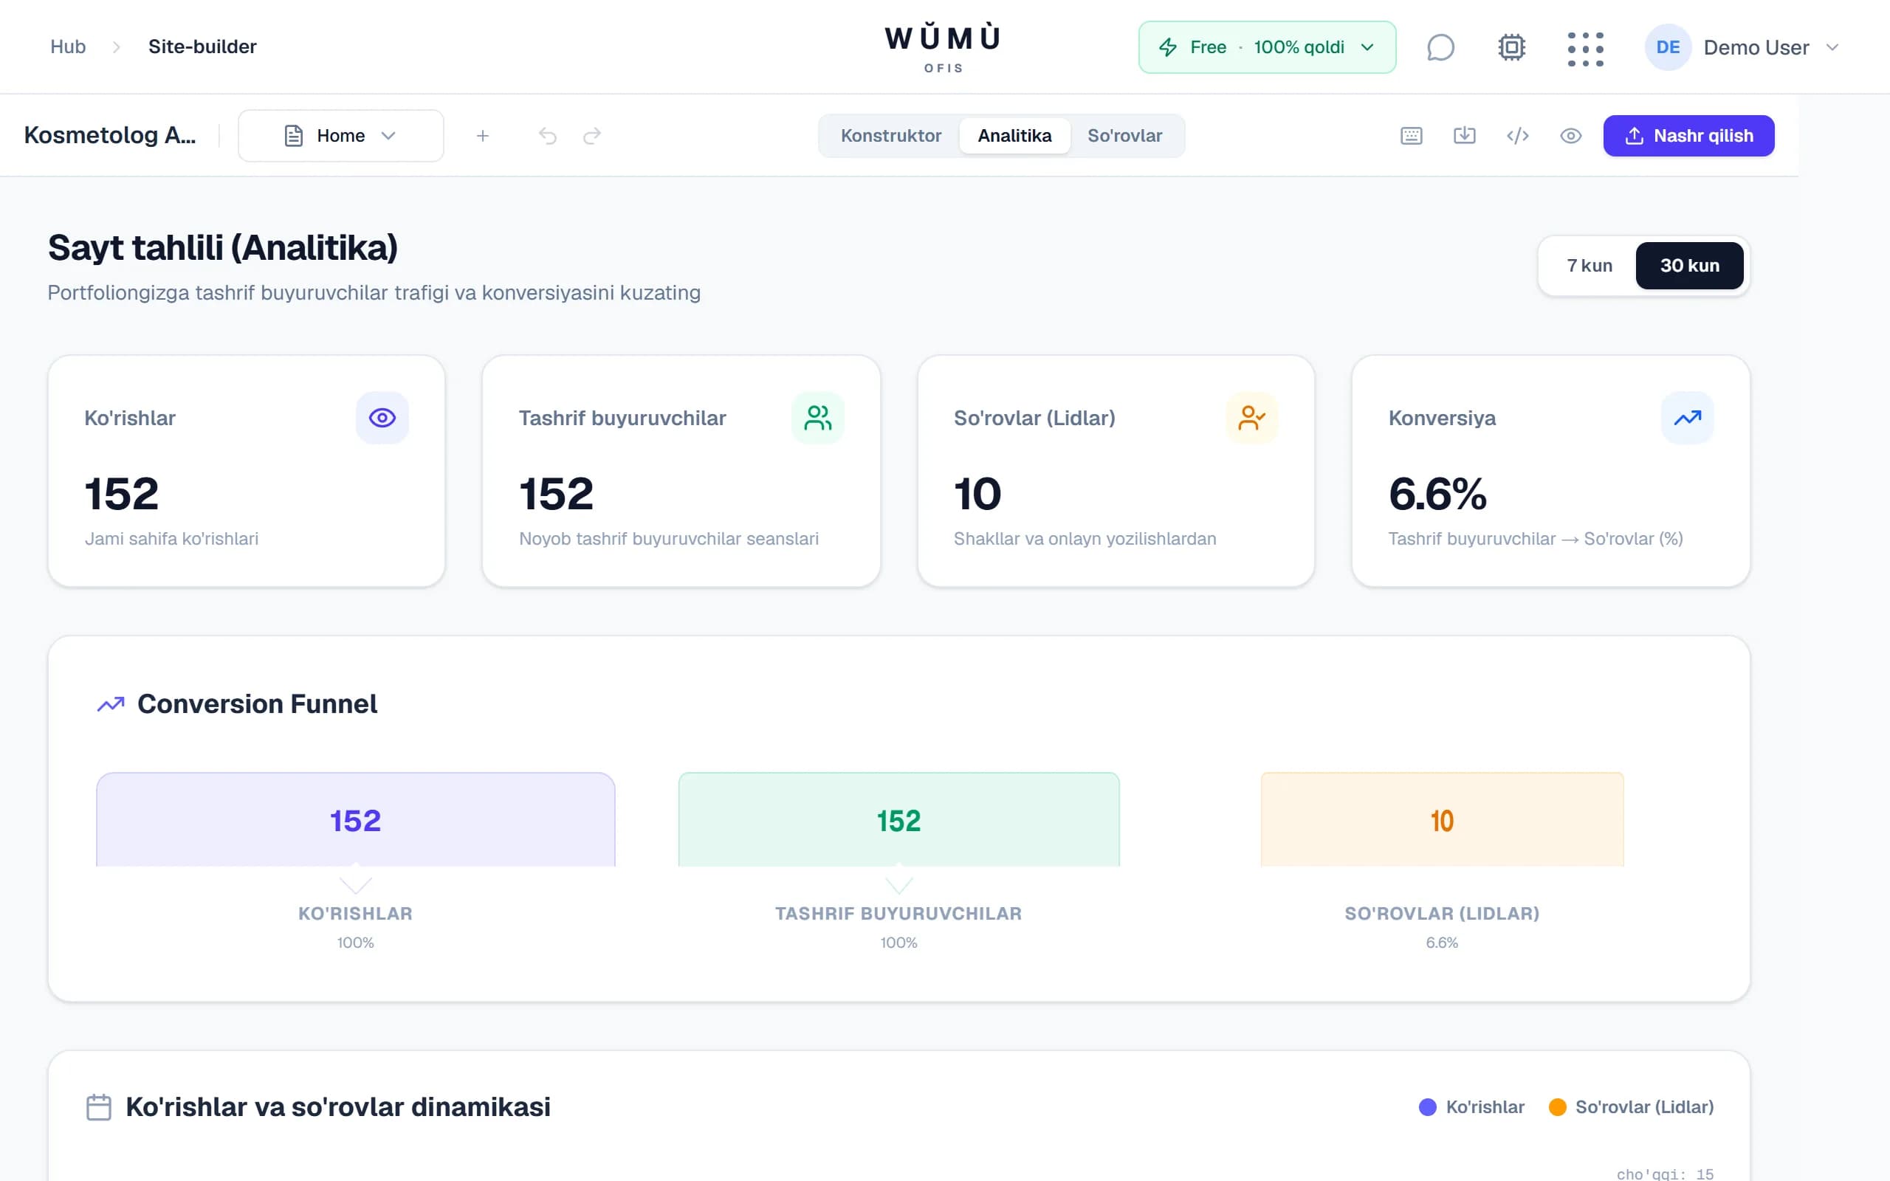
Task: Click the Home page document icon
Action: coord(294,136)
